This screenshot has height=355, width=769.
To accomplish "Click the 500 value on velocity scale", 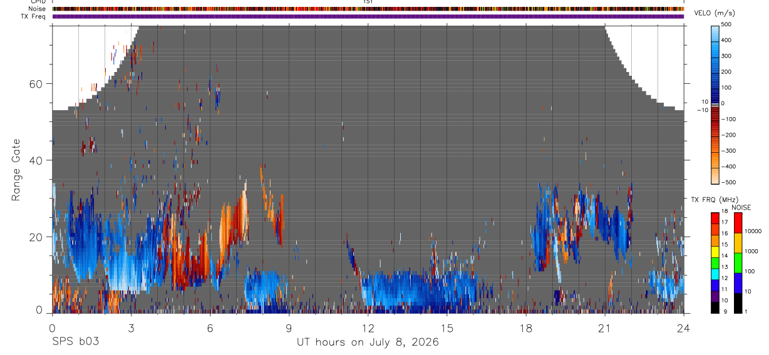I will 727,24.
